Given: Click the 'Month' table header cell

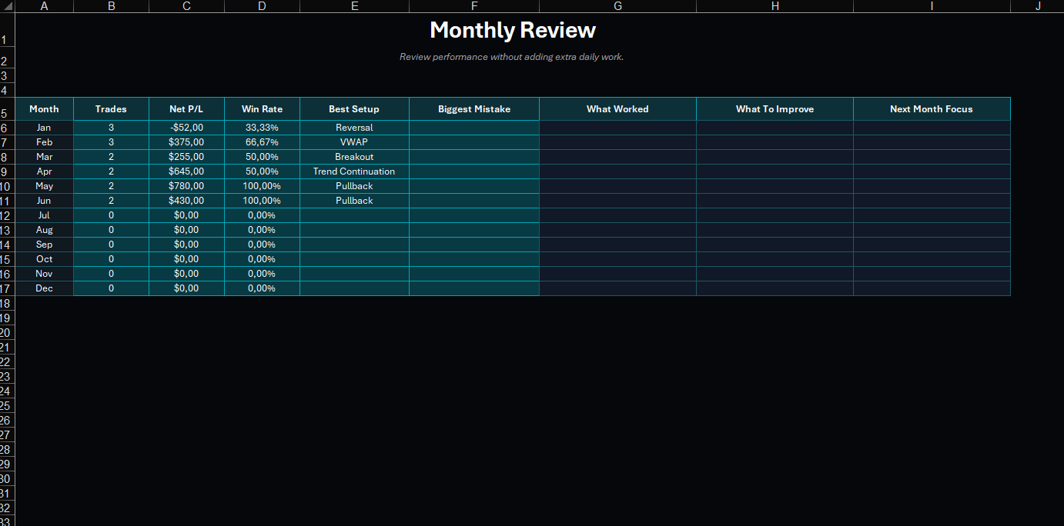Looking at the screenshot, I should (x=44, y=109).
